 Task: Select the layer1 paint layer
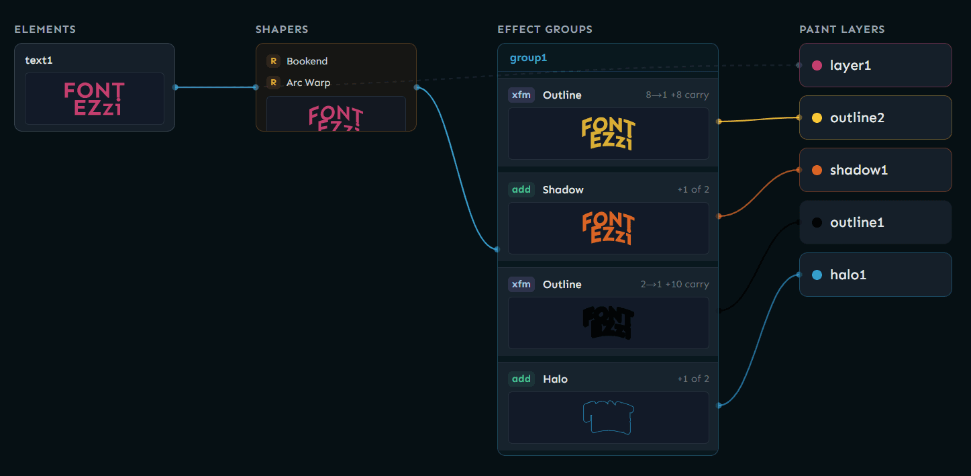pos(876,65)
